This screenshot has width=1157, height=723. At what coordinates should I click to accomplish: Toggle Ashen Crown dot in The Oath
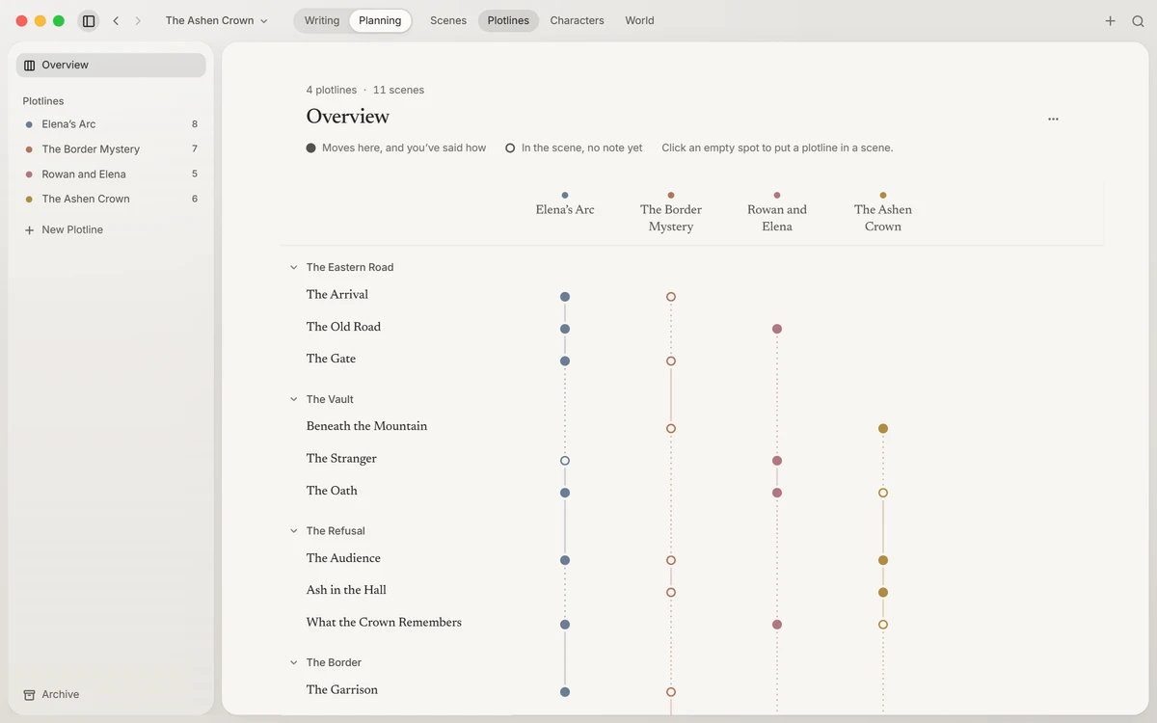pyautogui.click(x=883, y=493)
